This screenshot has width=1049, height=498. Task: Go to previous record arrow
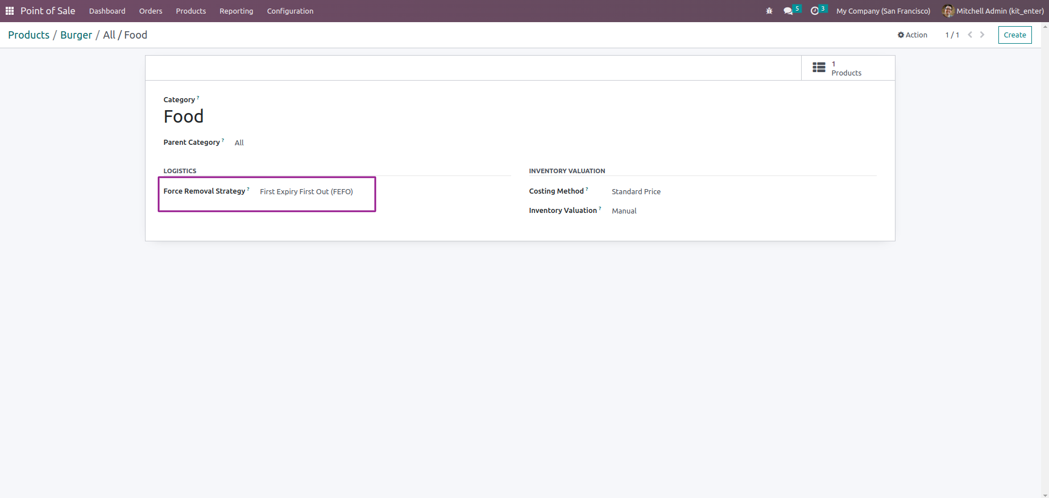[x=970, y=35]
